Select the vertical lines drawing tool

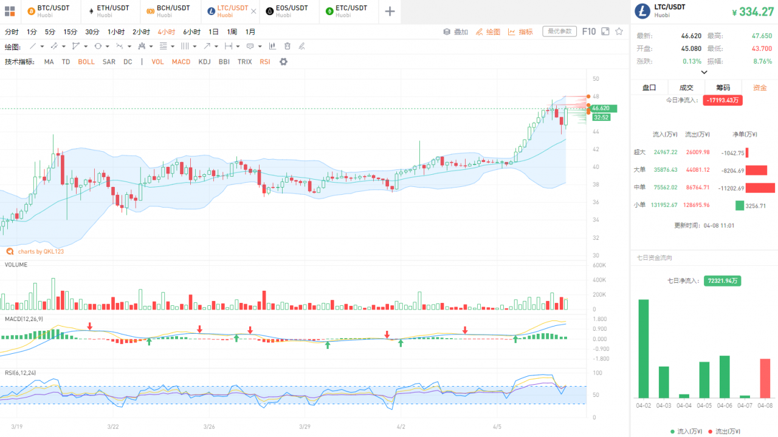tap(185, 46)
